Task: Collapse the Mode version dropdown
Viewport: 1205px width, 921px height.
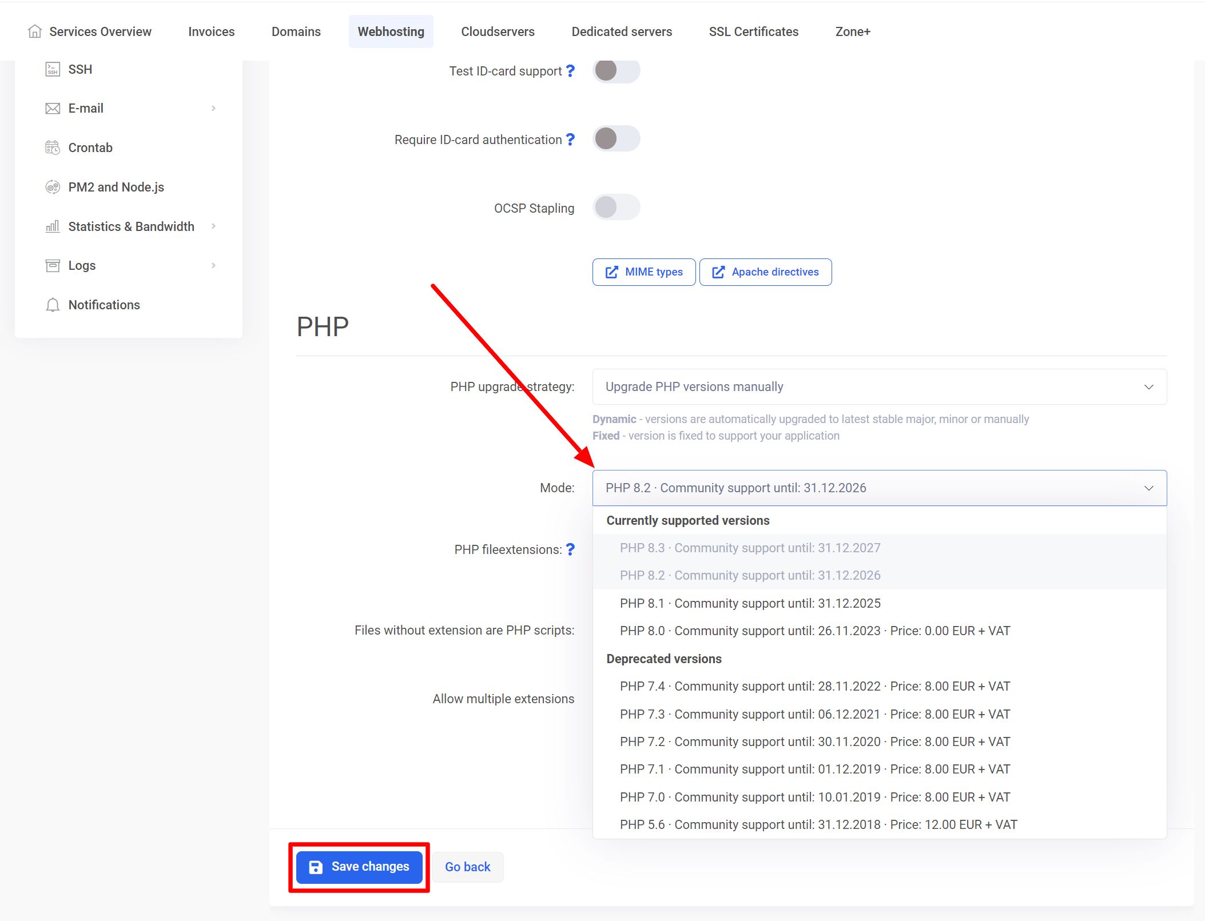Action: click(x=1150, y=488)
